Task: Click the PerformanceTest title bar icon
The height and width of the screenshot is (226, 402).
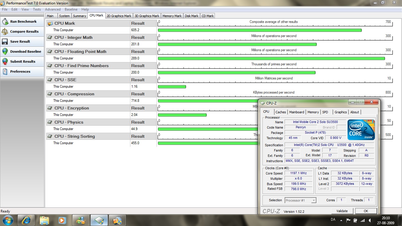Action: click(x=3, y=3)
